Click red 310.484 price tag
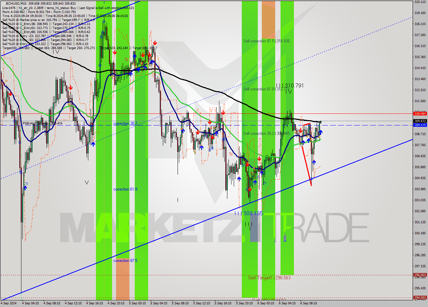 coord(420,114)
